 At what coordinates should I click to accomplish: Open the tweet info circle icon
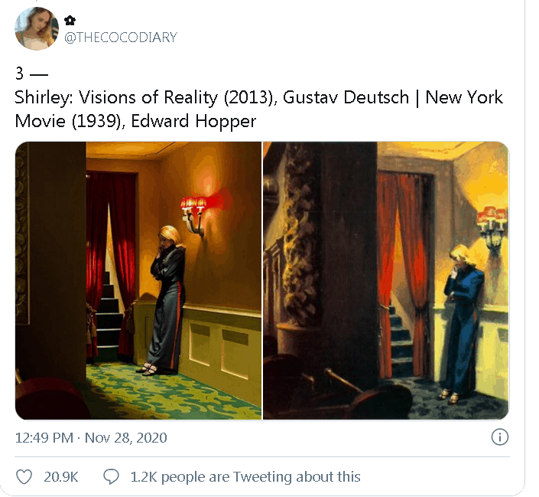click(x=499, y=437)
